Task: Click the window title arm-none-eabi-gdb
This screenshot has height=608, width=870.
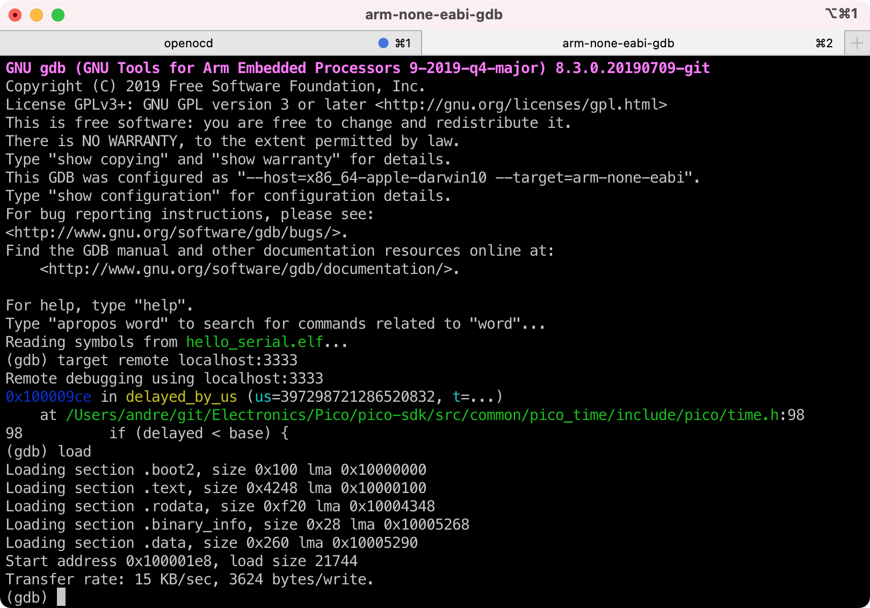Action: click(x=433, y=15)
